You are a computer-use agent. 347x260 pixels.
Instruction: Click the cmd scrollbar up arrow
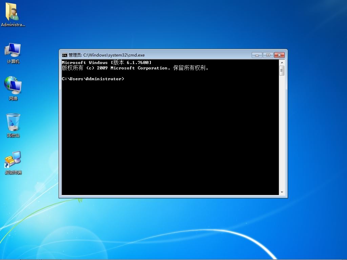pyautogui.click(x=282, y=63)
